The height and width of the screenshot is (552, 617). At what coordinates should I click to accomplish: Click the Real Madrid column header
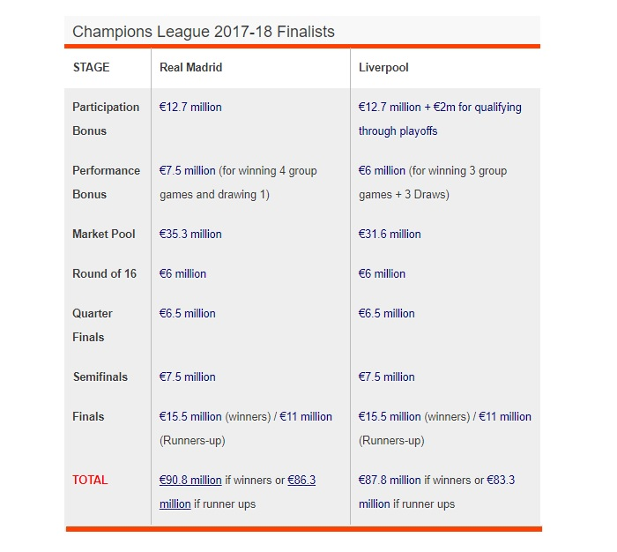click(191, 67)
